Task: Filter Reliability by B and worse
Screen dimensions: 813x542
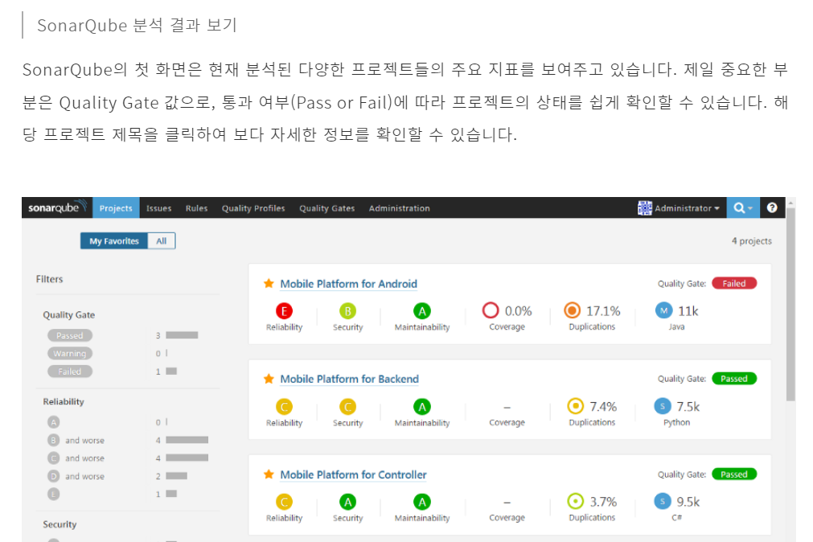Action: pyautogui.click(x=76, y=441)
